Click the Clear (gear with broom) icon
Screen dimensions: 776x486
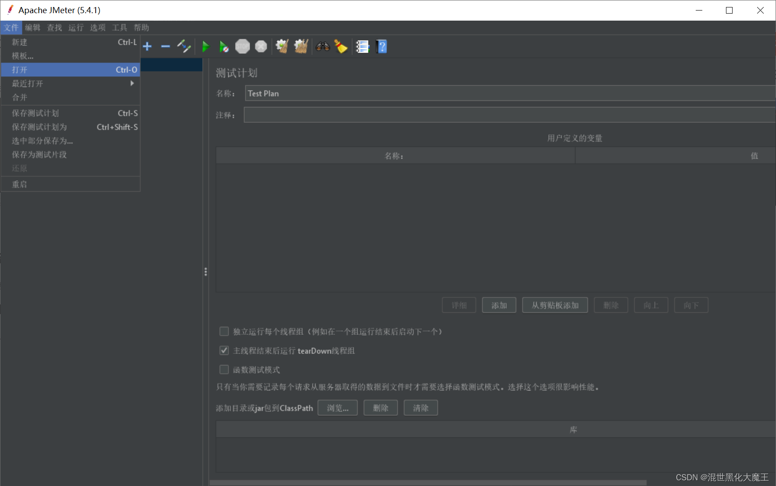pos(282,46)
